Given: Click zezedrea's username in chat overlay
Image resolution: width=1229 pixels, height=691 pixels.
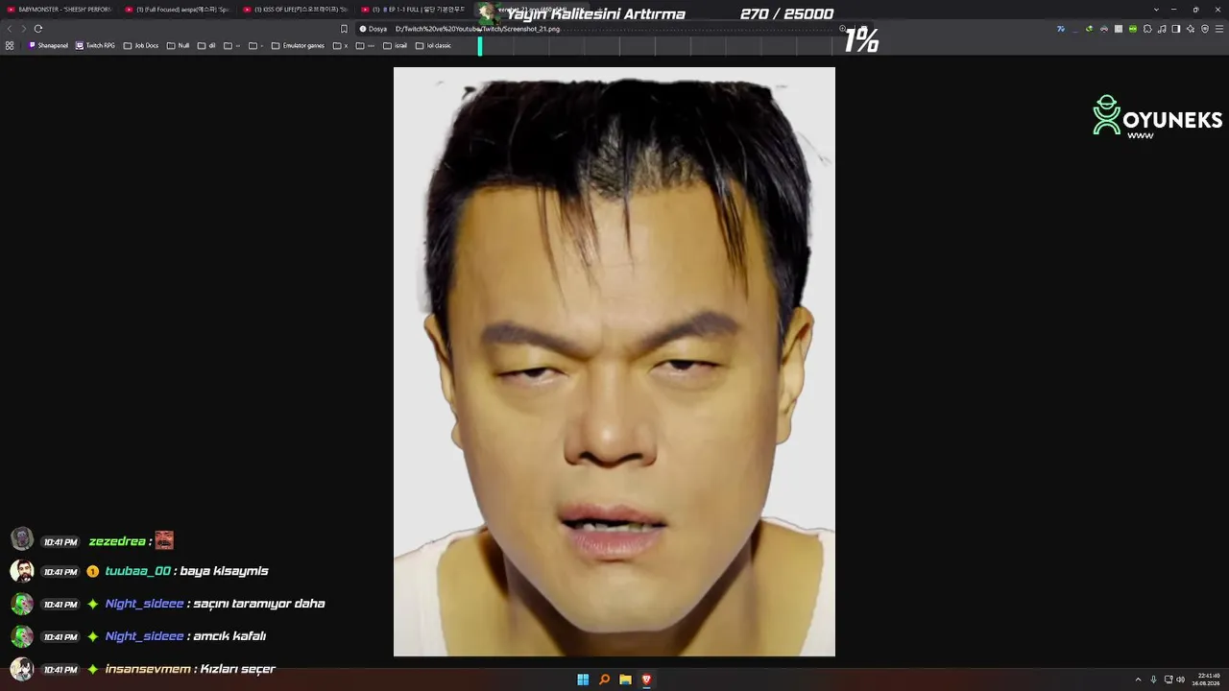Looking at the screenshot, I should pyautogui.click(x=117, y=541).
